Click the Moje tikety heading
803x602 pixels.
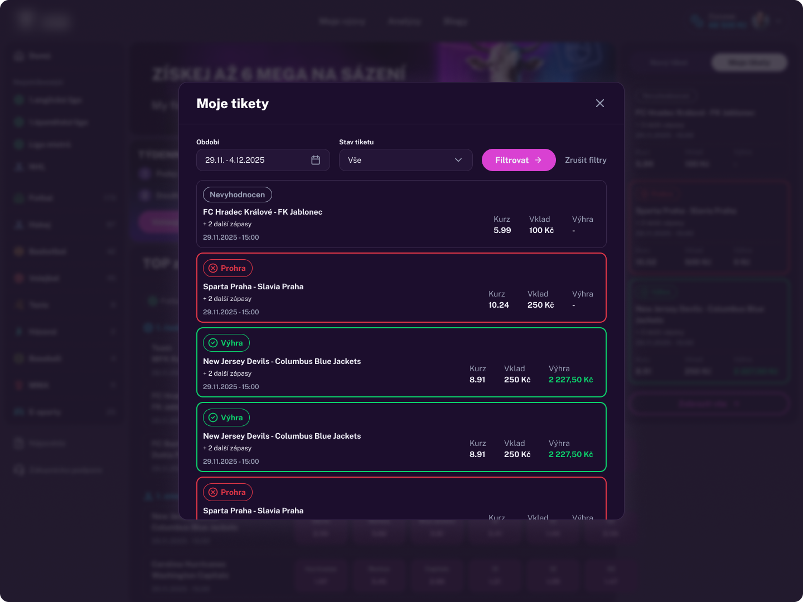coord(233,104)
